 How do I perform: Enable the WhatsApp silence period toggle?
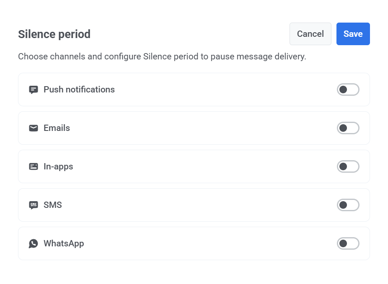[x=348, y=243]
